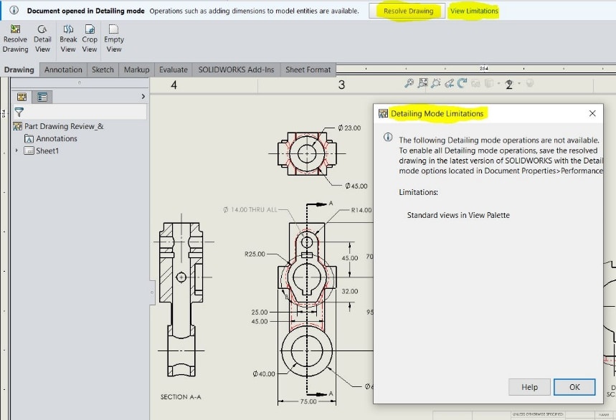Screen dimensions: 616x420
Task: Expand the panel tabs chevron arrow
Action: coord(143,96)
